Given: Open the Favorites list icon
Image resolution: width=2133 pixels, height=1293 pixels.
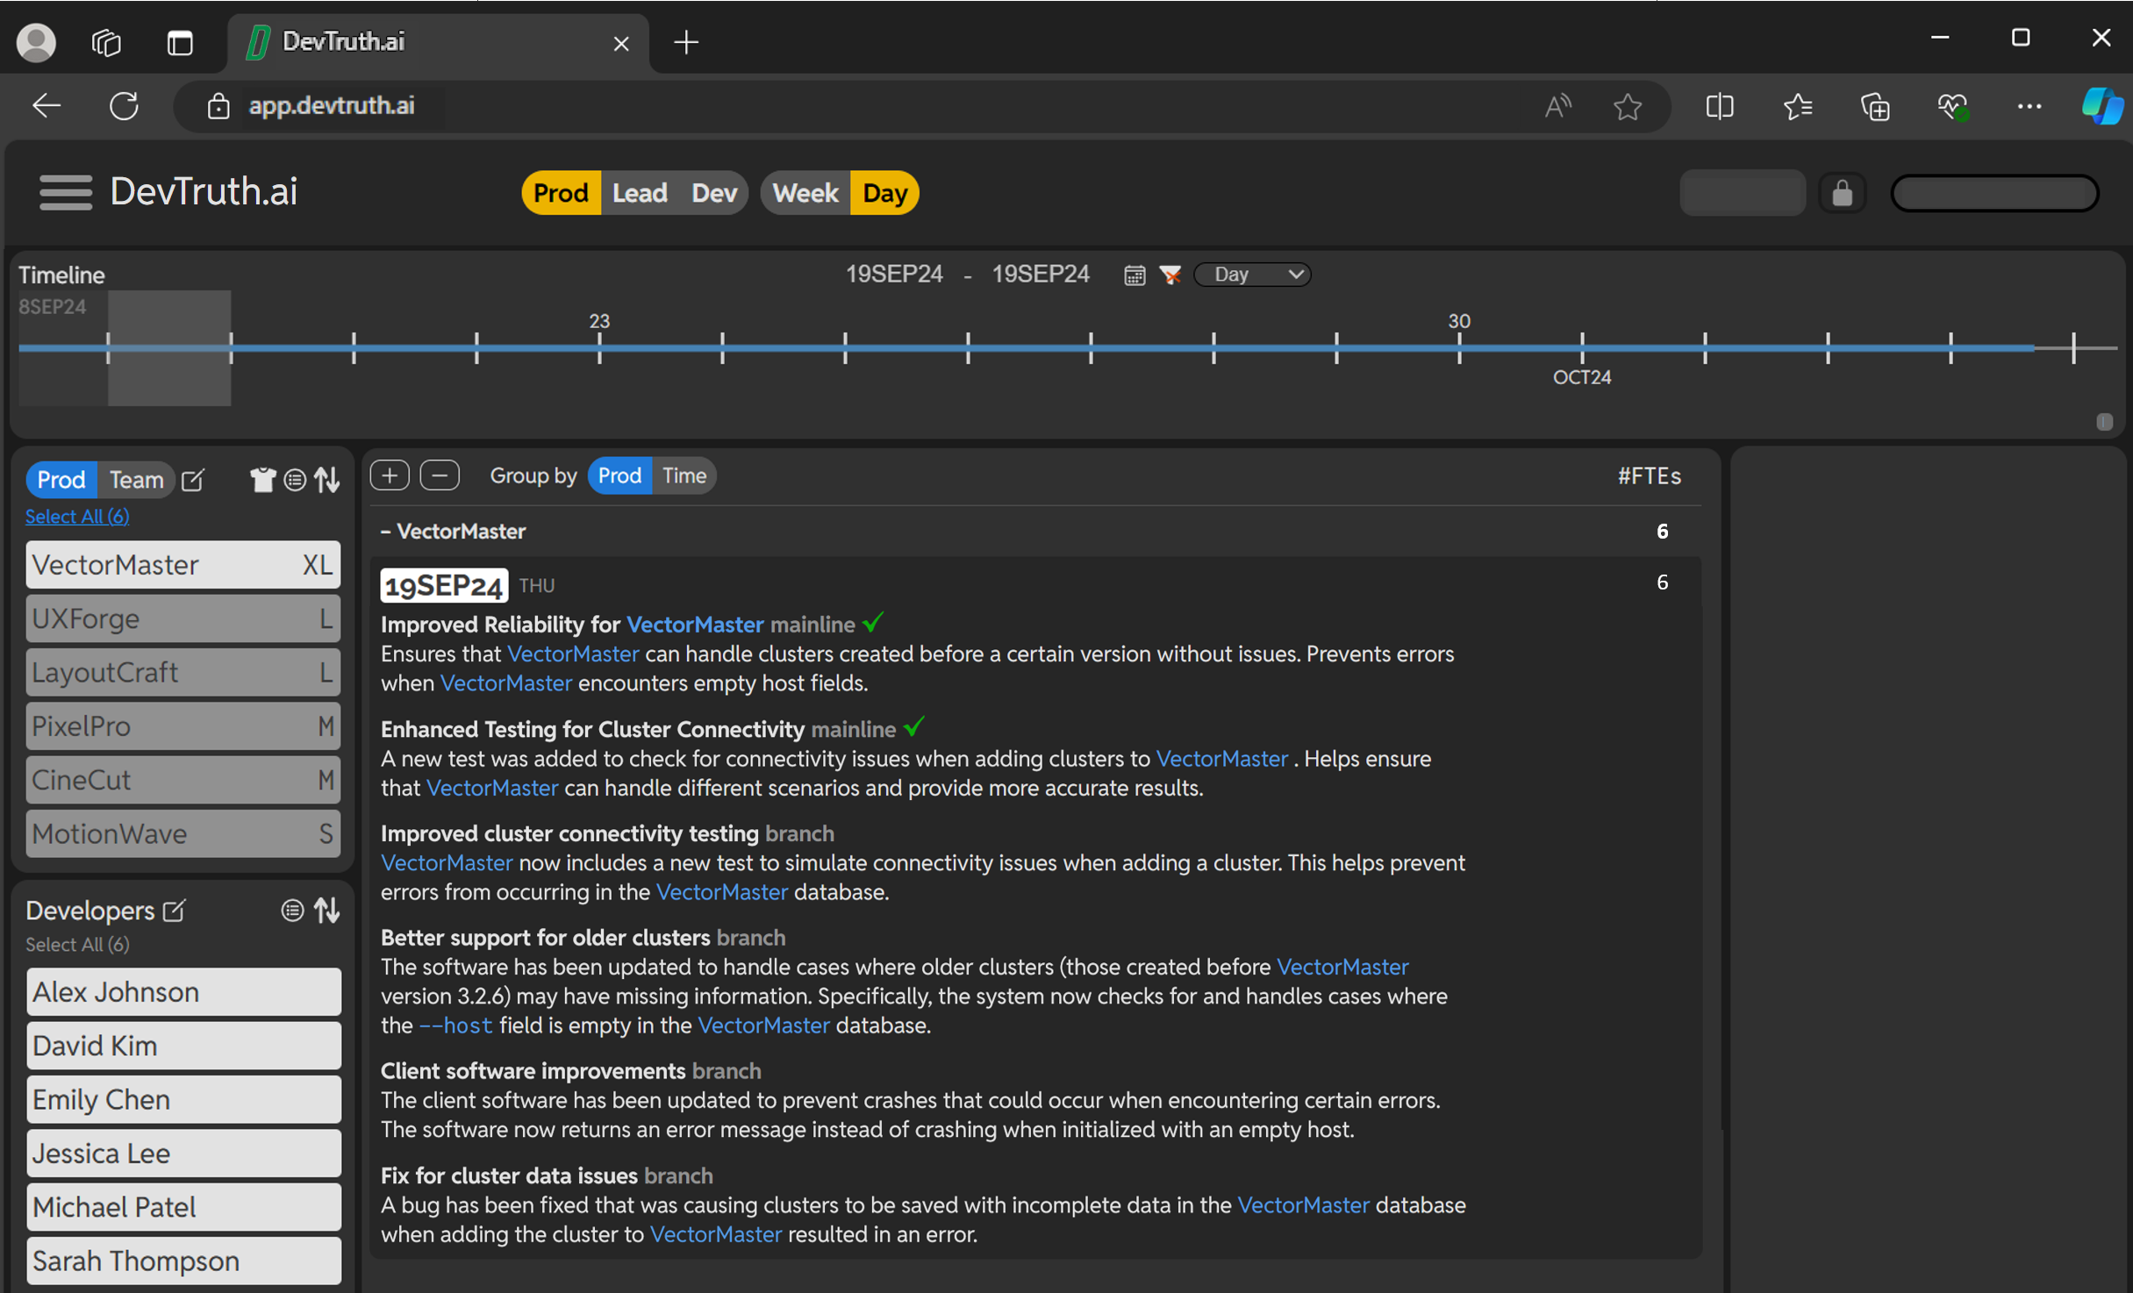Looking at the screenshot, I should (1798, 106).
